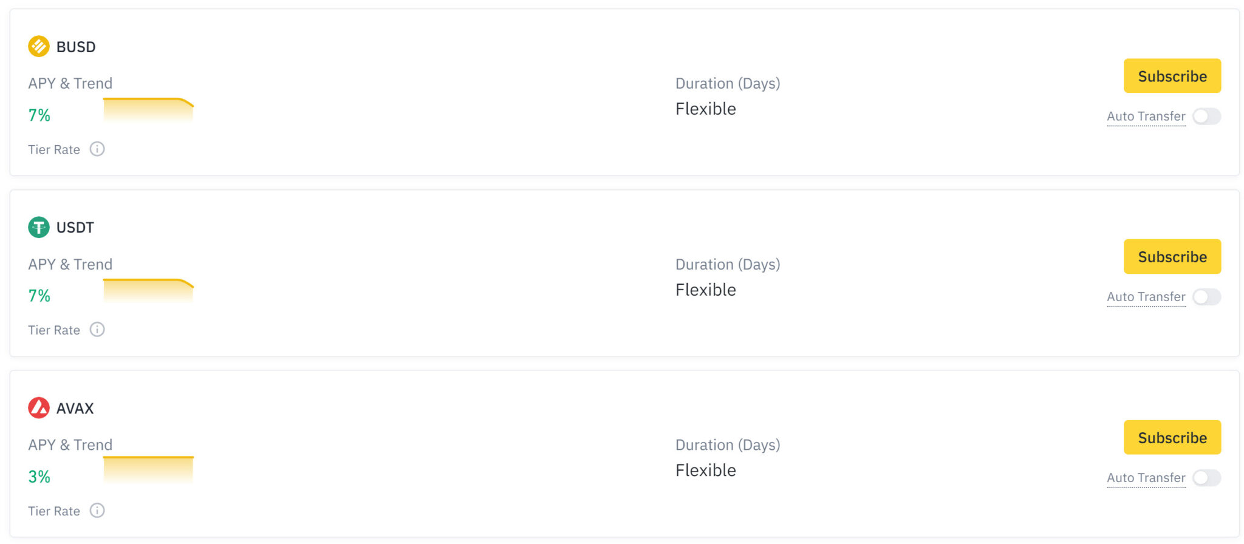
Task: Enable Auto Transfer for USDT
Action: click(1206, 297)
